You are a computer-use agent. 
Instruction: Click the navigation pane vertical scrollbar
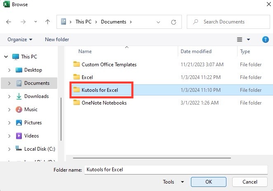[x=61, y=119]
